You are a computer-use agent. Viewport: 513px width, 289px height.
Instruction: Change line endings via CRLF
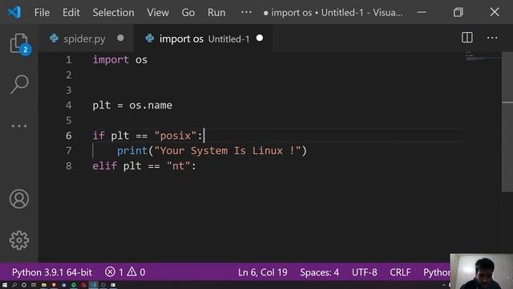tap(400, 272)
